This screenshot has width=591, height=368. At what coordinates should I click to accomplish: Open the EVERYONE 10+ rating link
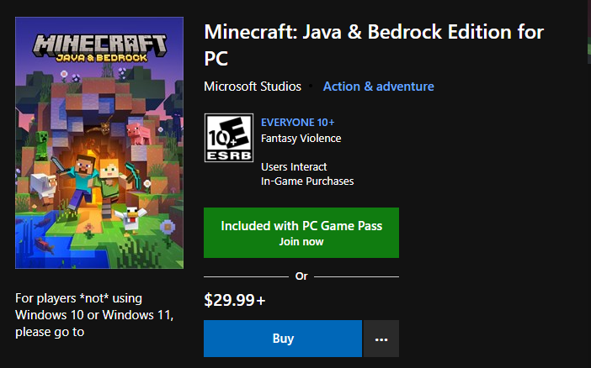tap(298, 123)
